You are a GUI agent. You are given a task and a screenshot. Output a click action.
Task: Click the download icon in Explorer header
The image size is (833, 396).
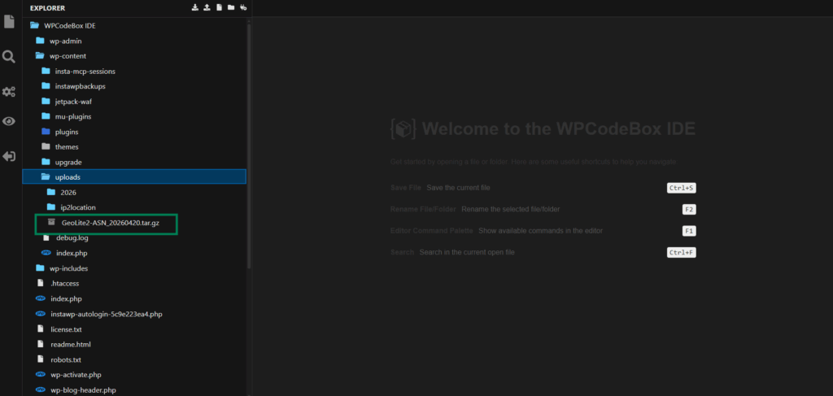(195, 7)
